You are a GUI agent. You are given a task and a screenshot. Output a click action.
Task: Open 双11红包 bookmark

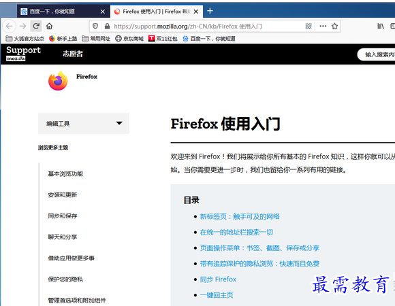pos(163,39)
